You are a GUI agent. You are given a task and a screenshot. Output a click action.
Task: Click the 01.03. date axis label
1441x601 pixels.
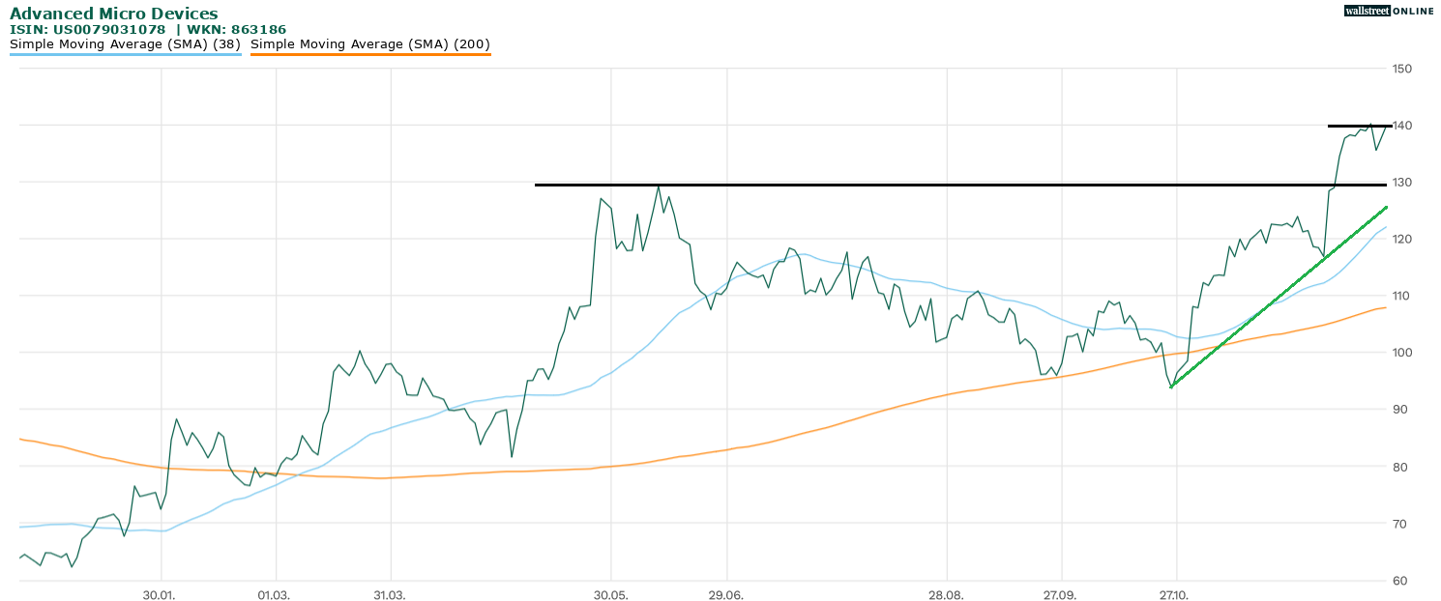(x=275, y=594)
